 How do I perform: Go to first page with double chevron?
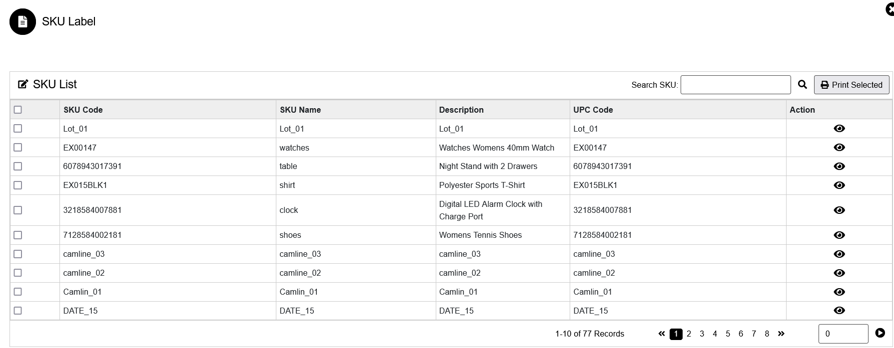(662, 334)
